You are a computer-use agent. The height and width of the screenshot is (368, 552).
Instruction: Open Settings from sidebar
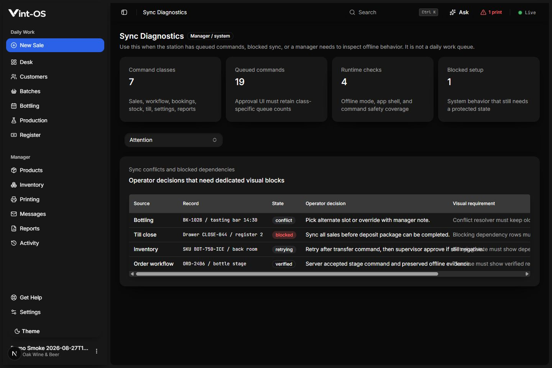(55, 312)
